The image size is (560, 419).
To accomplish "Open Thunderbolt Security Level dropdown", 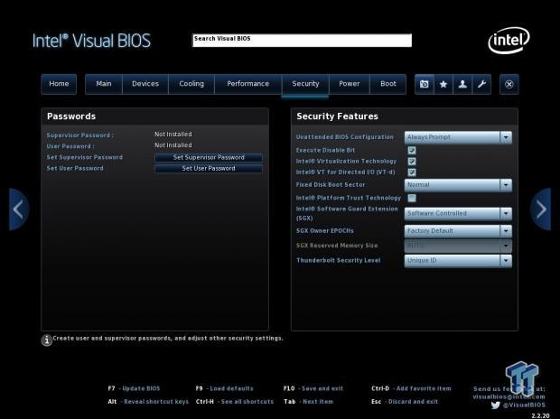I will click(458, 261).
